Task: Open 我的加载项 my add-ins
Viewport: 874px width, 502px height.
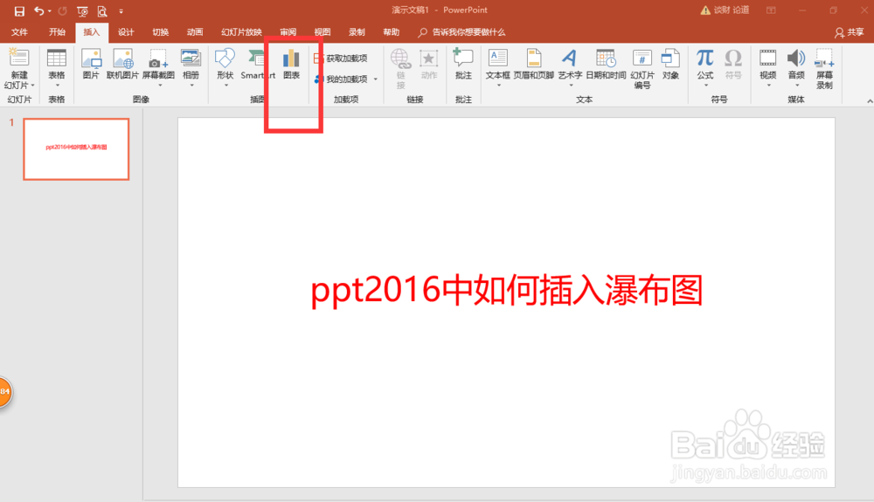Action: [341, 79]
